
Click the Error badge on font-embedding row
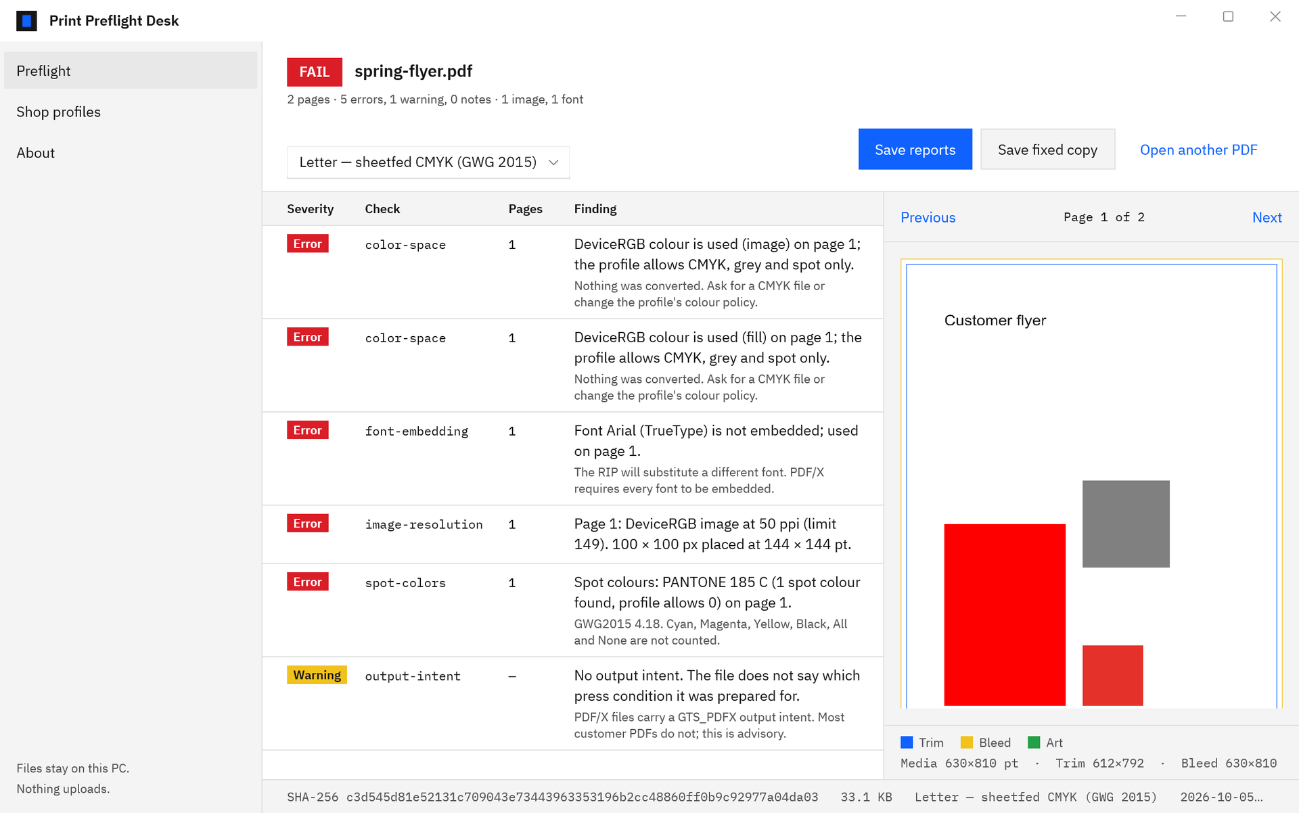pos(307,430)
